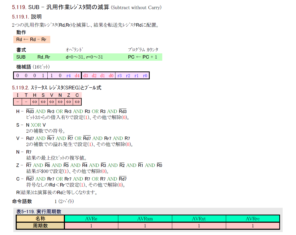Click the '表5-119. 実行周期数' table title
This screenshot has width=296, height=235.
point(39,211)
